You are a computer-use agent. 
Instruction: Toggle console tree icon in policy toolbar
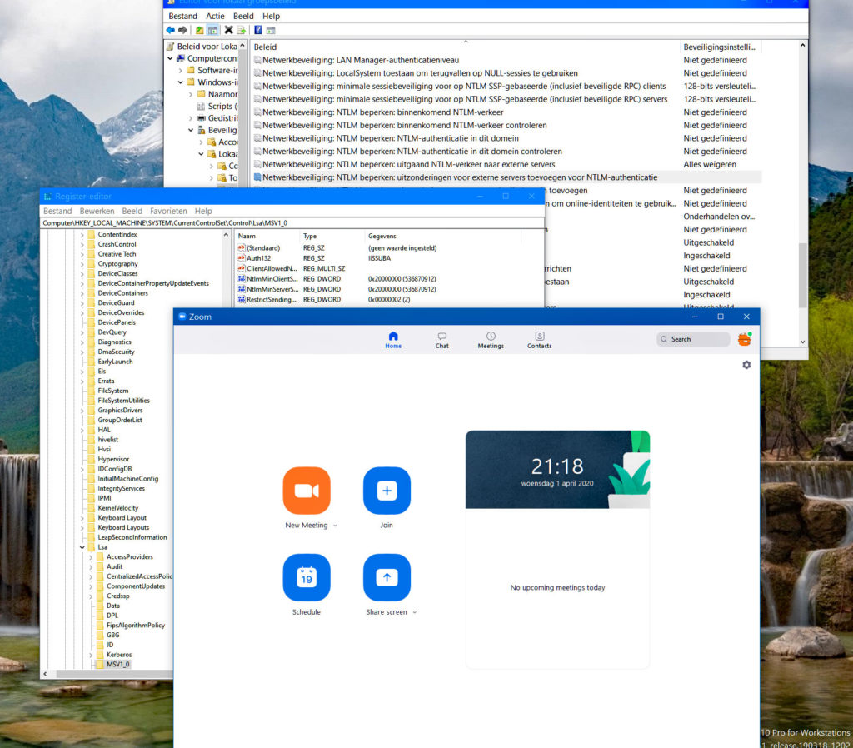212,30
